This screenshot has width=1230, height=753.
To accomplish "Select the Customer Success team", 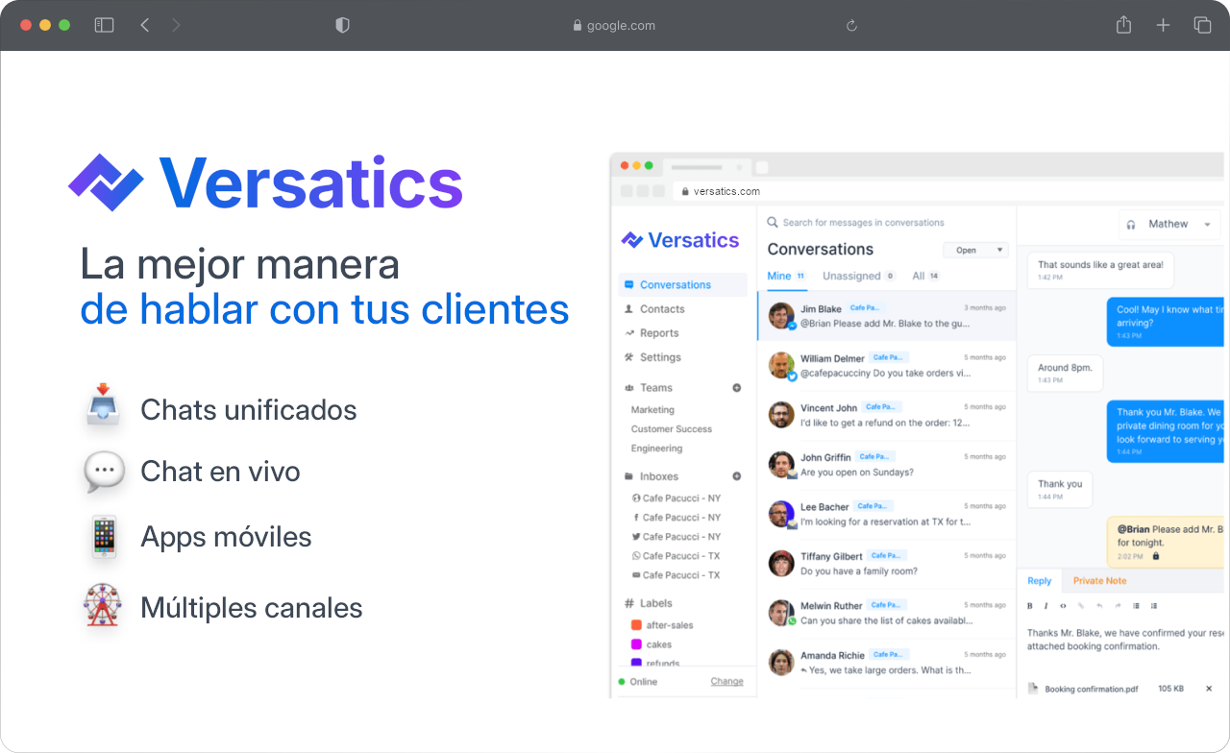I will [672, 429].
